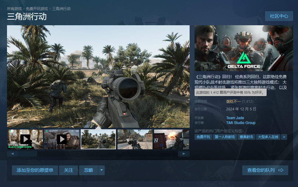Click the Delta Force header capsule image
The height and width of the screenshot is (187, 298).
(244, 48)
